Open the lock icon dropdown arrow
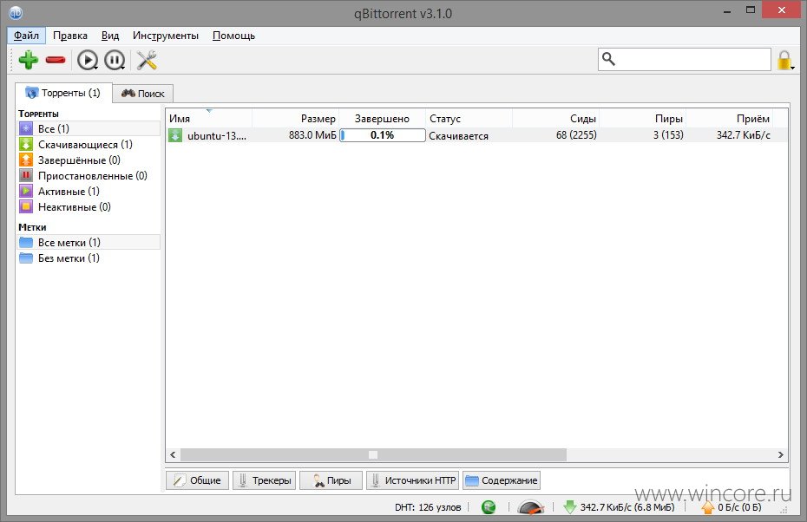Image resolution: width=807 pixels, height=522 pixels. [792, 68]
